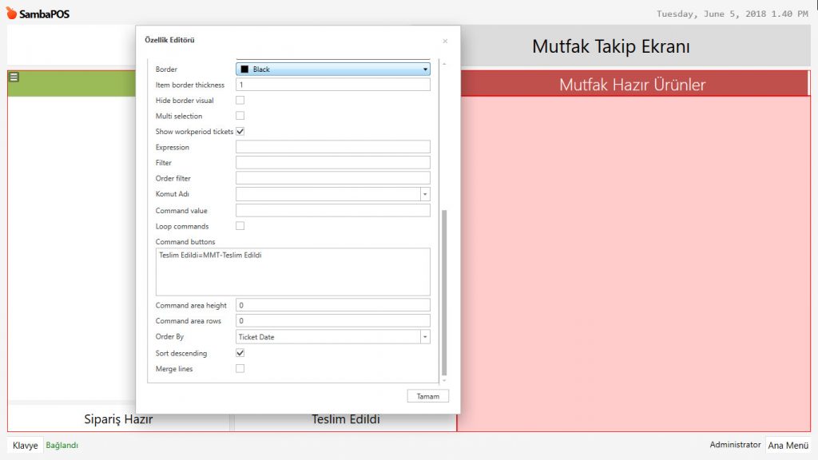Toggle the Multi selection checkbox
The height and width of the screenshot is (460, 818).
pyautogui.click(x=240, y=116)
